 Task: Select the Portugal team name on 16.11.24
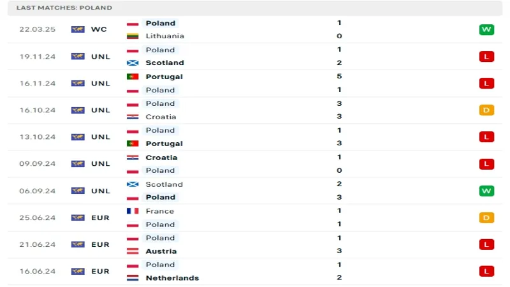coord(164,77)
